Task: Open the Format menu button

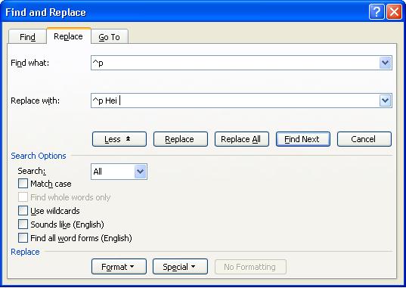Action: click(119, 267)
